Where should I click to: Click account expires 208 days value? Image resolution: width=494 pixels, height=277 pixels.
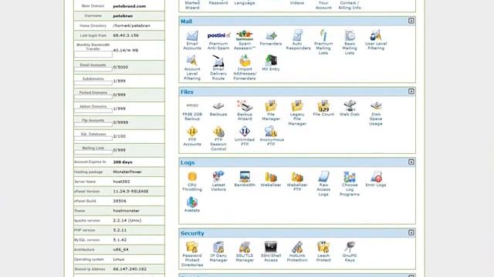coord(123,162)
